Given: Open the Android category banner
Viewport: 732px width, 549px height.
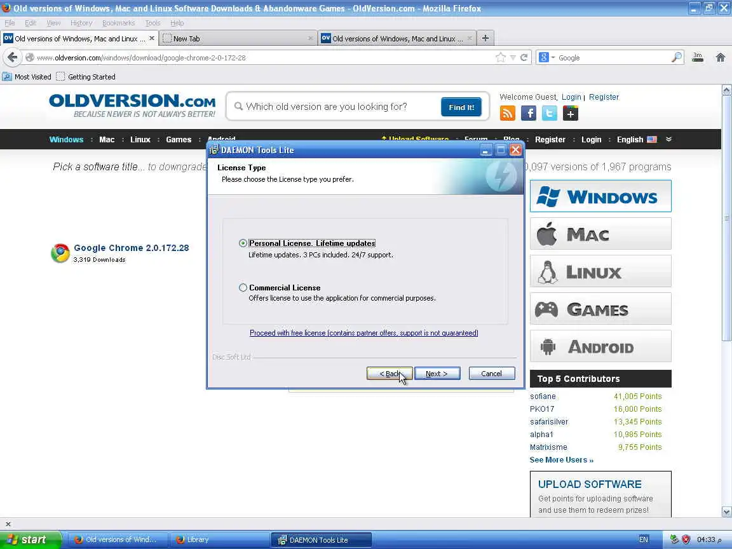Looking at the screenshot, I should [x=600, y=346].
